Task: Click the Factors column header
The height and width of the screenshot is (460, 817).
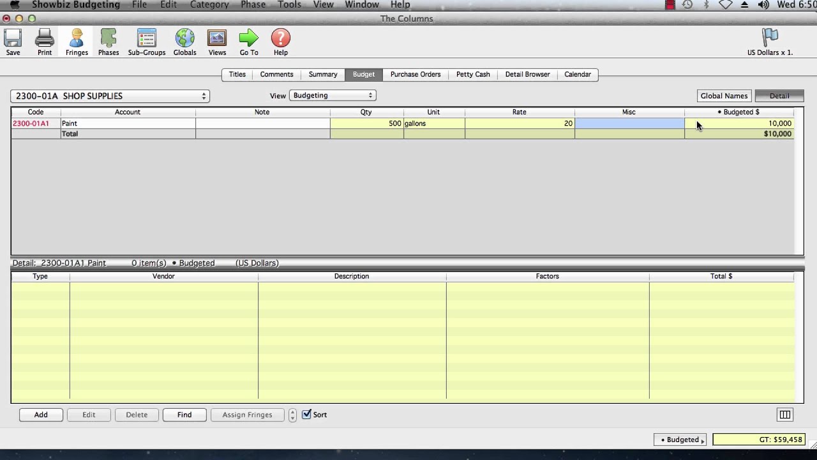Action: coord(548,276)
